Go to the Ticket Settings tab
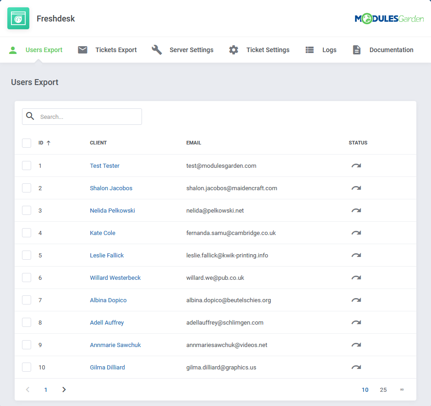431x406 pixels. tap(259, 50)
